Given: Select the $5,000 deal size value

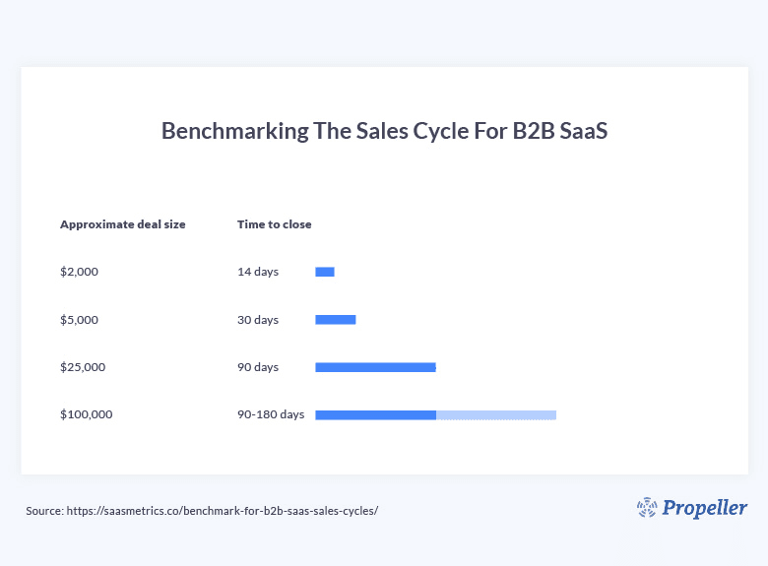Looking at the screenshot, I should 79,320.
